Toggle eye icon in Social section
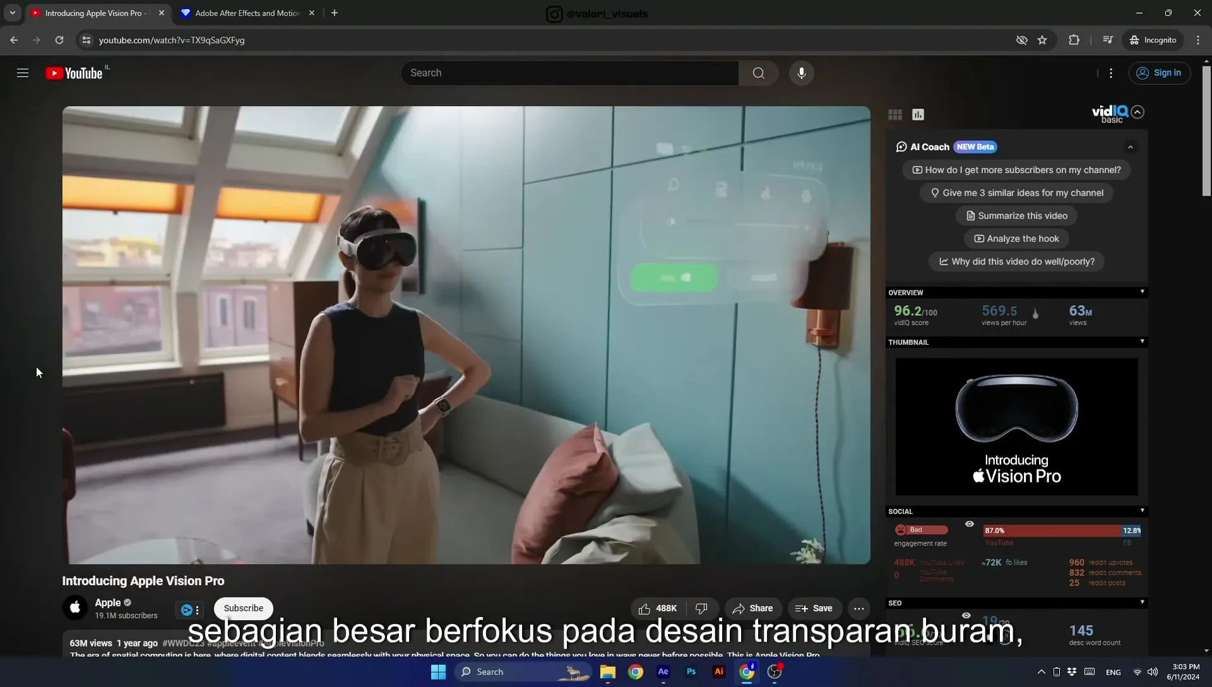This screenshot has width=1212, height=687. click(x=970, y=524)
